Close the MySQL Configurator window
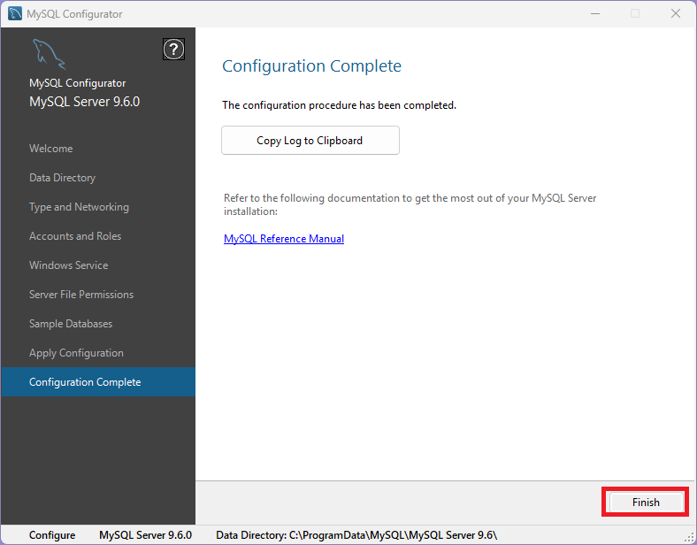This screenshot has width=697, height=545. pos(675,14)
